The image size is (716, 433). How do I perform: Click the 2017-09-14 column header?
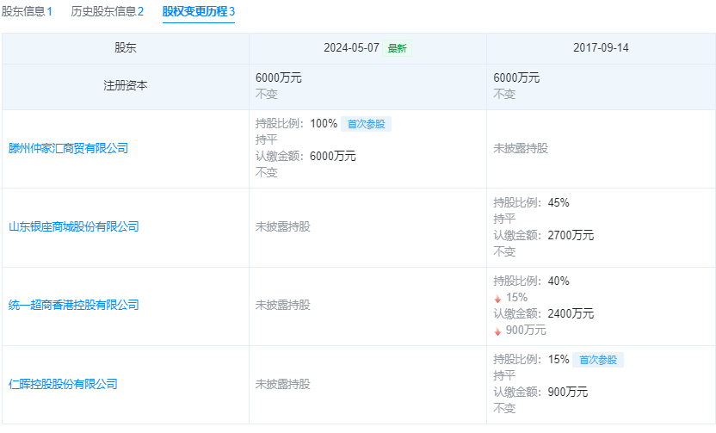point(601,47)
